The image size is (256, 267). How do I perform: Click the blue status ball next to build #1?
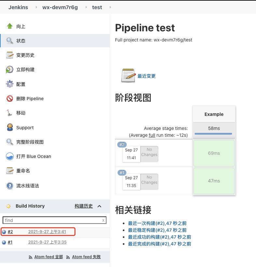4,242
